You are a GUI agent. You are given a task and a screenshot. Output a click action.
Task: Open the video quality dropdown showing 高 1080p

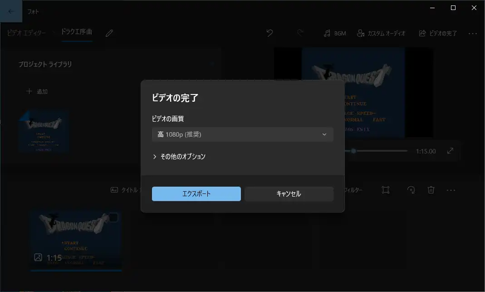(x=242, y=134)
